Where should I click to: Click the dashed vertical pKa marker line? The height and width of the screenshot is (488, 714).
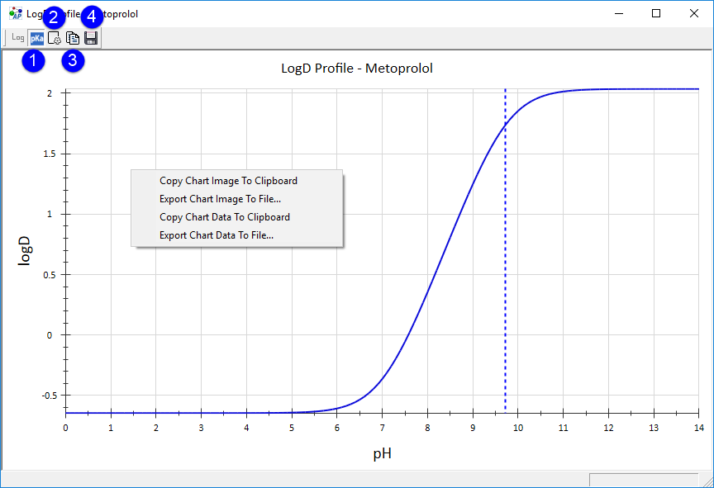pyautogui.click(x=505, y=250)
